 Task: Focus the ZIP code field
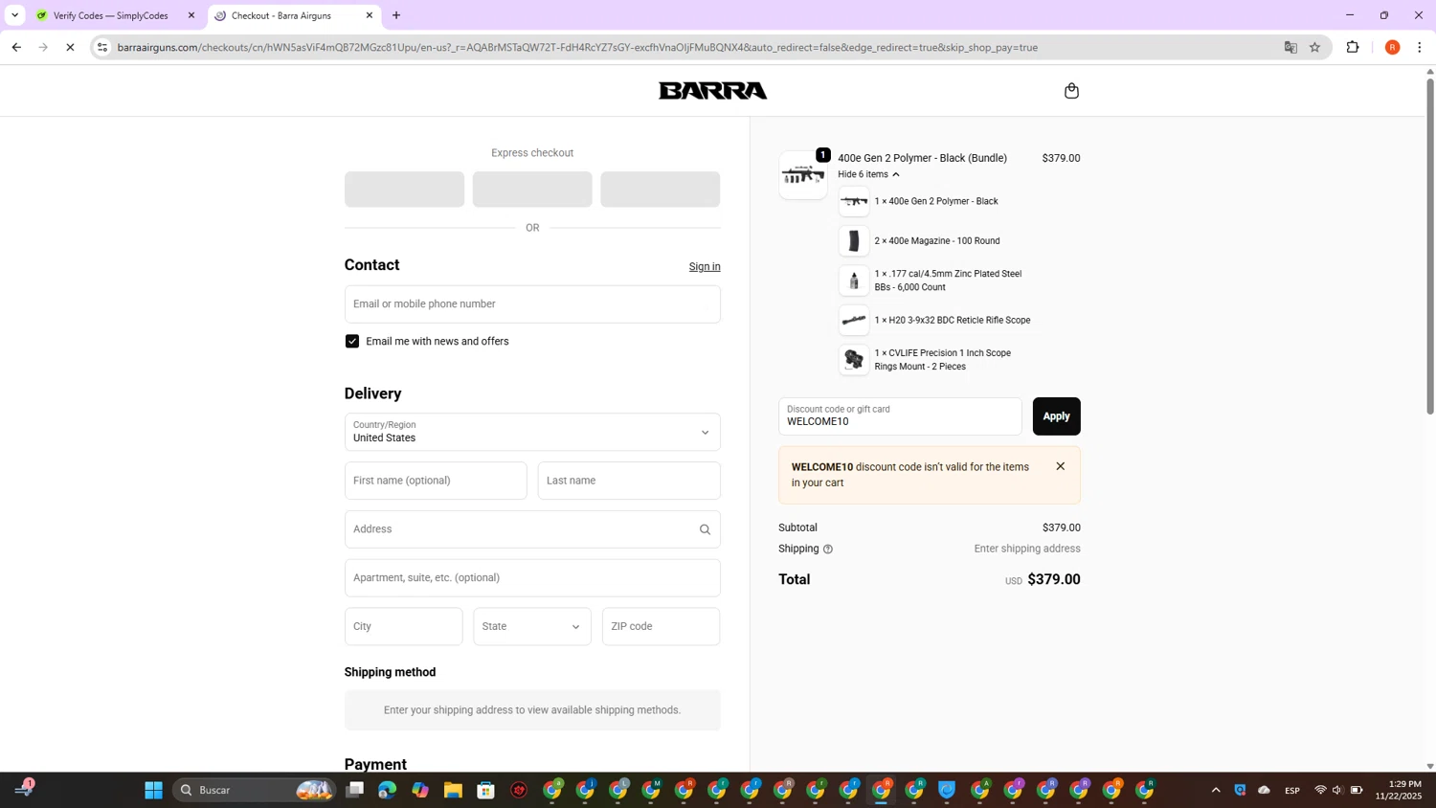(x=661, y=626)
